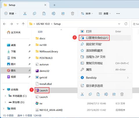Click the Cut scissors icon in the toolbar
The image size is (139, 118).
coord(25,14)
